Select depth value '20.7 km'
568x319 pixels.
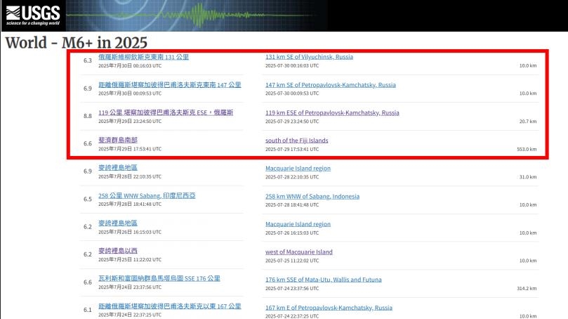(528, 122)
